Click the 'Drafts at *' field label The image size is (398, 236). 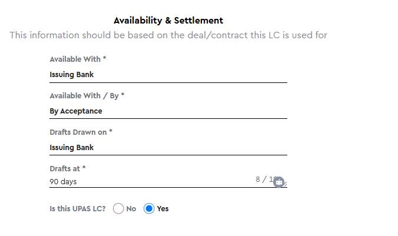click(x=68, y=169)
